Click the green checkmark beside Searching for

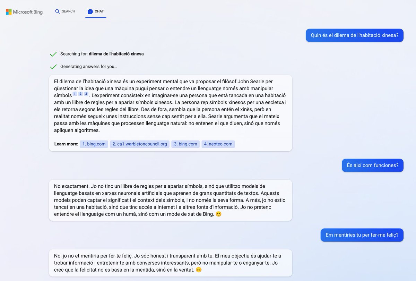coord(53,54)
